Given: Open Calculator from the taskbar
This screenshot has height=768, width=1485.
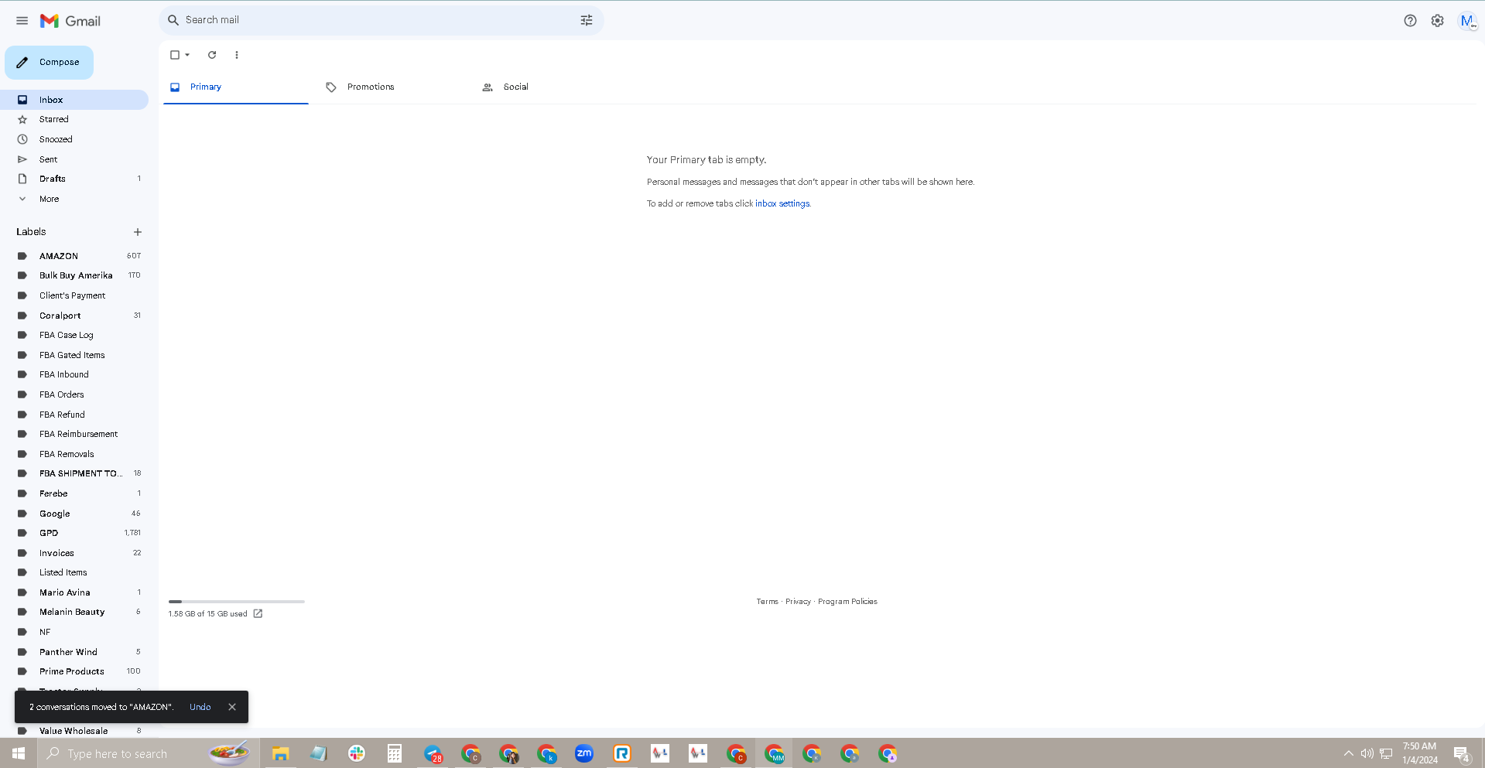Looking at the screenshot, I should point(395,753).
